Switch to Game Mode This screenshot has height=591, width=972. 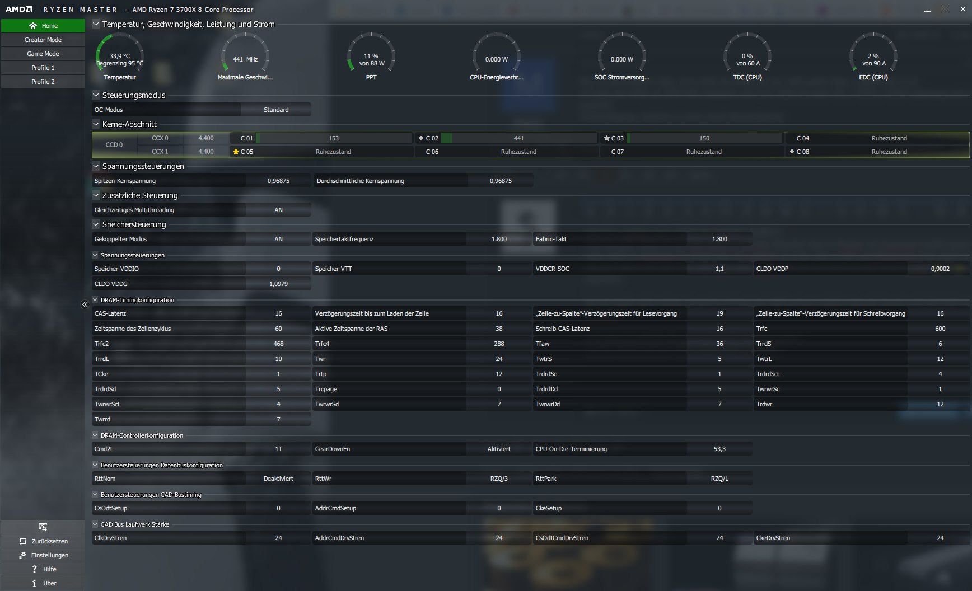43,54
